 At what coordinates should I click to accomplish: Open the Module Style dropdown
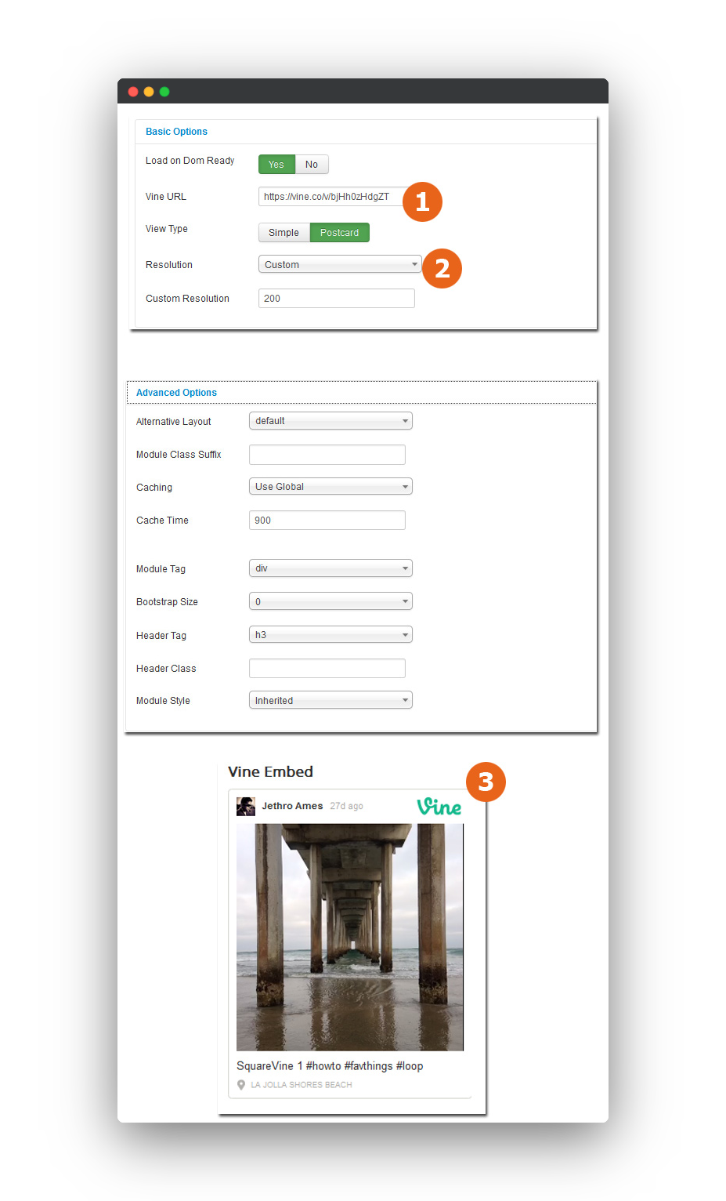[x=330, y=700]
